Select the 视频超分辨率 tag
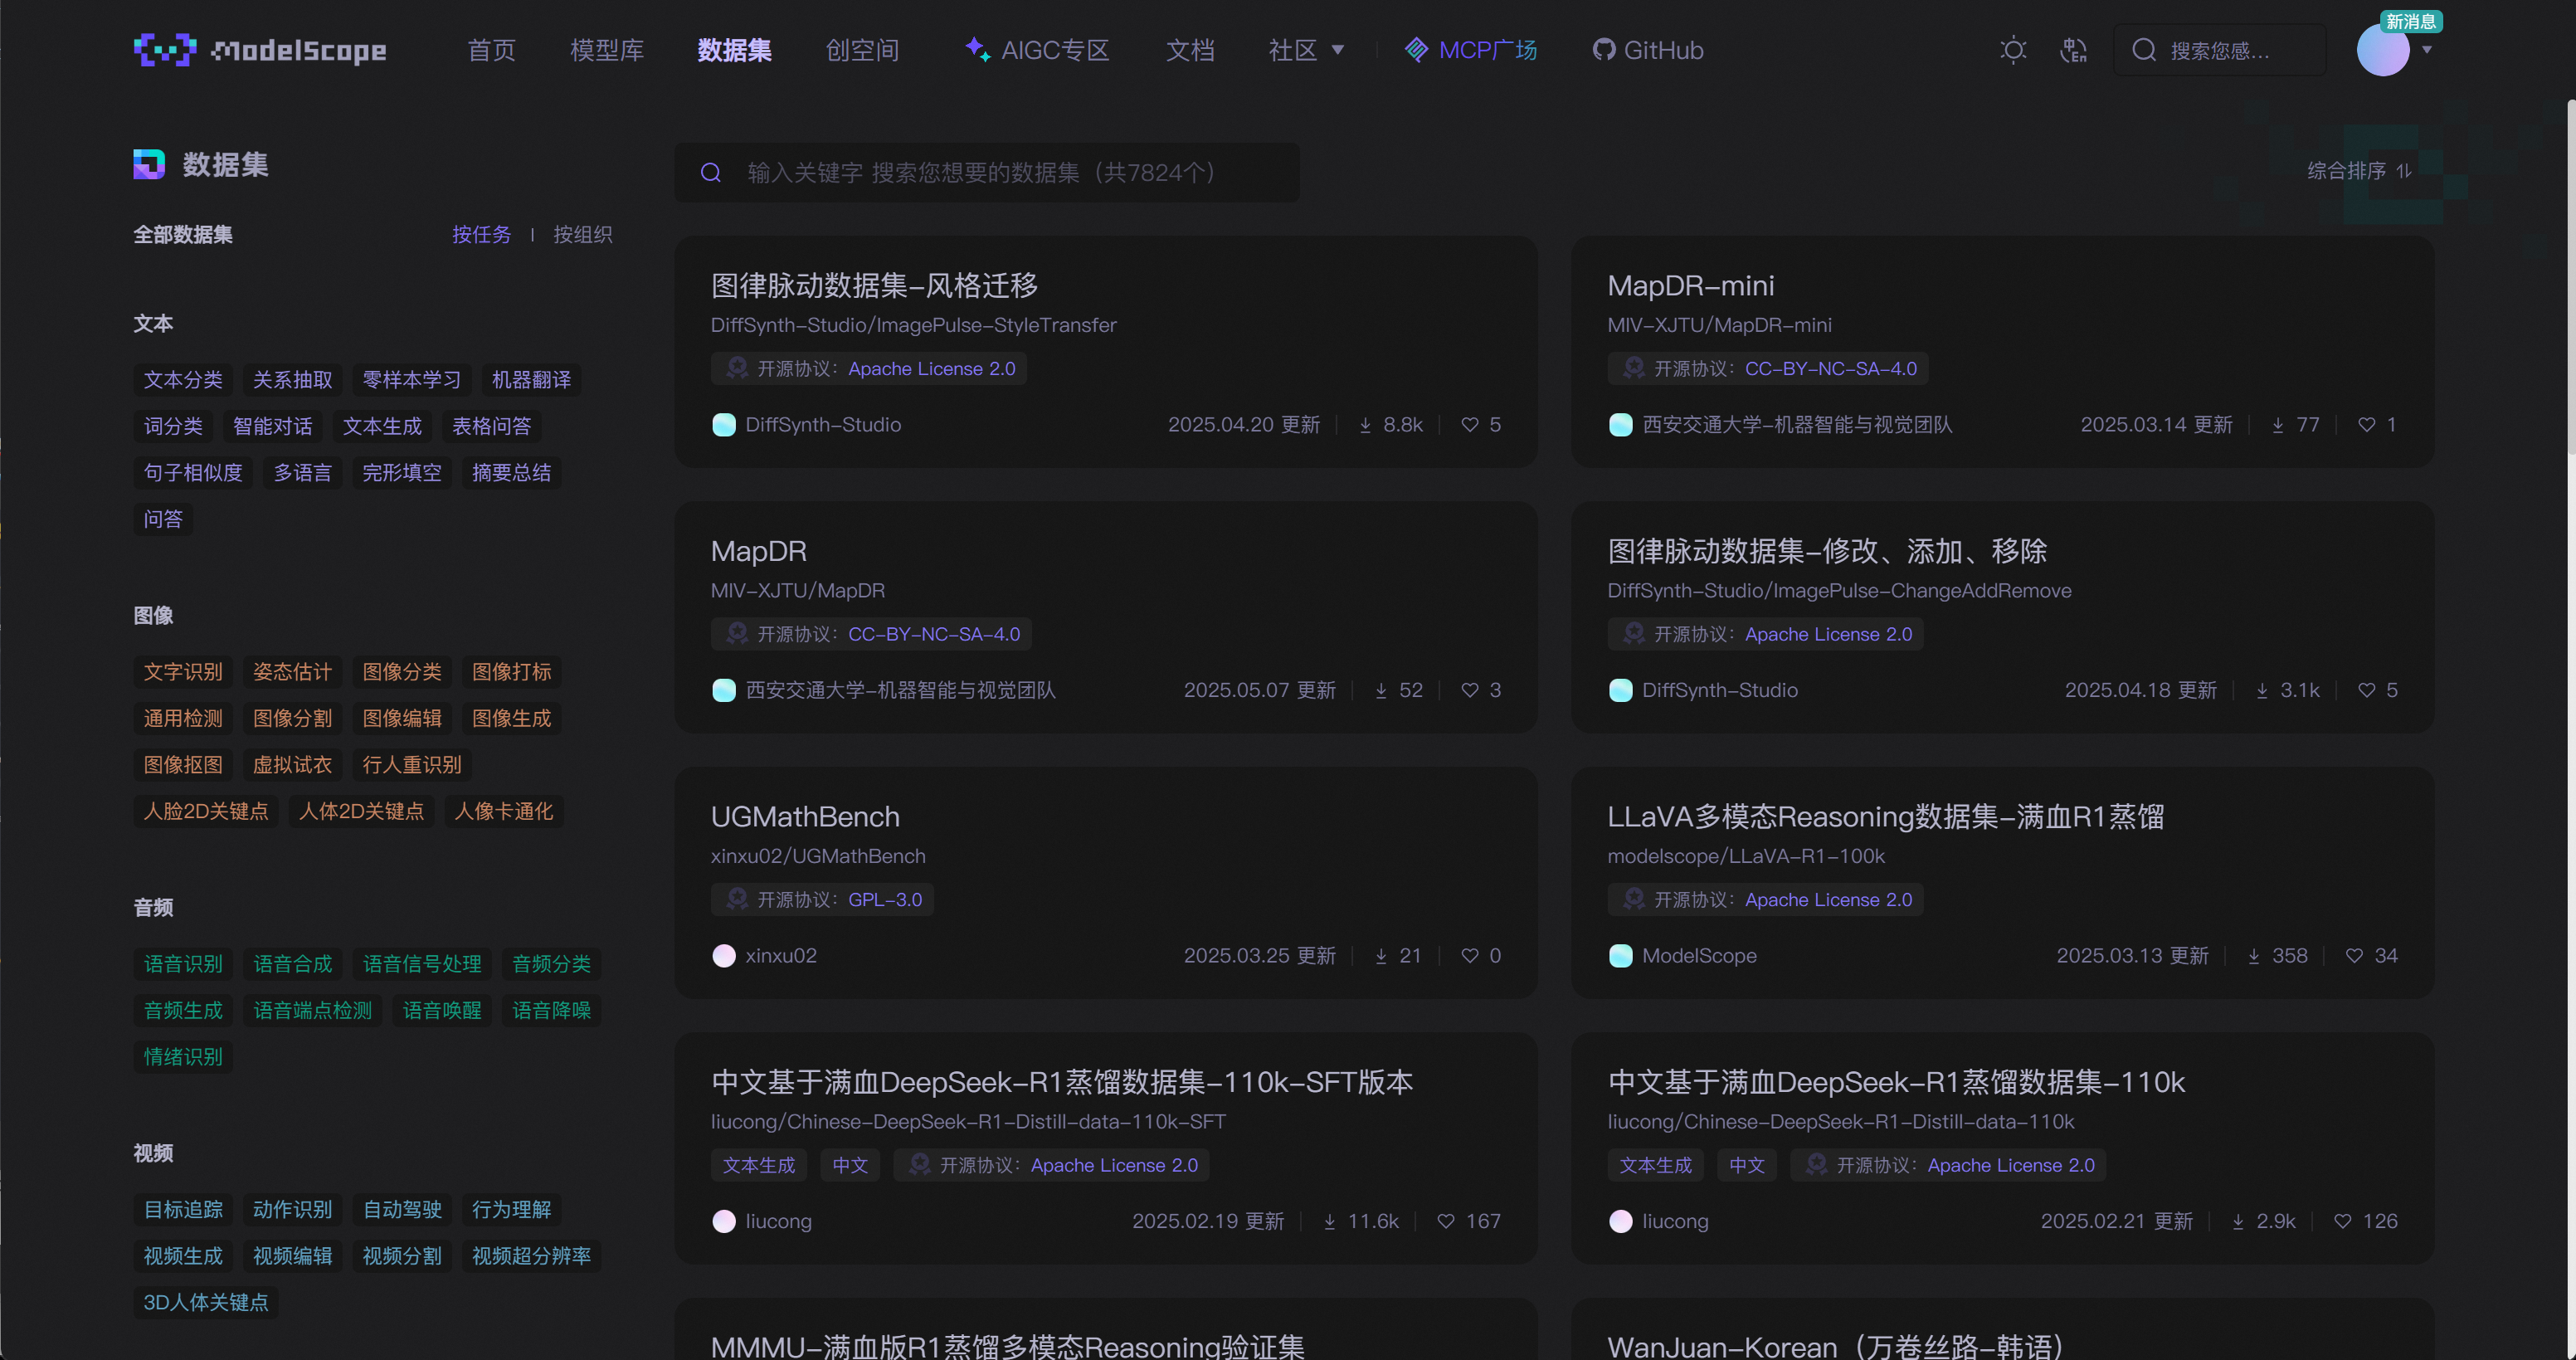 click(x=531, y=1256)
